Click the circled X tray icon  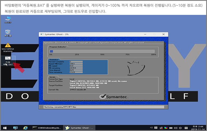[x=180, y=128]
